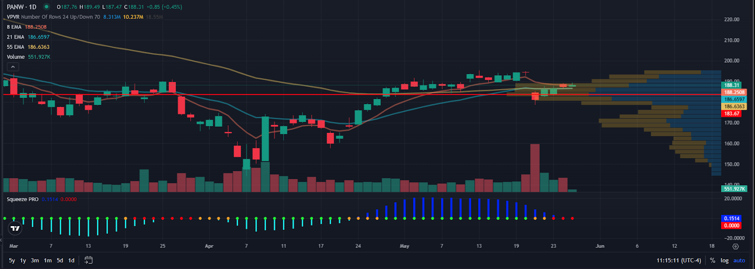Image resolution: width=755 pixels, height=269 pixels.
Task: Select the 55 EMA legend entry
Action: (x=16, y=47)
